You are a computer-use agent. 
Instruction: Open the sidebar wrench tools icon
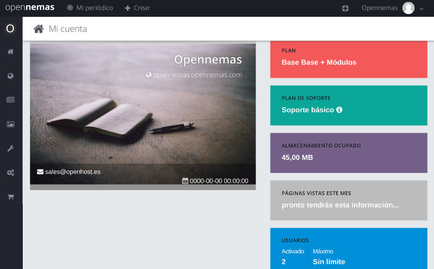[x=10, y=149]
